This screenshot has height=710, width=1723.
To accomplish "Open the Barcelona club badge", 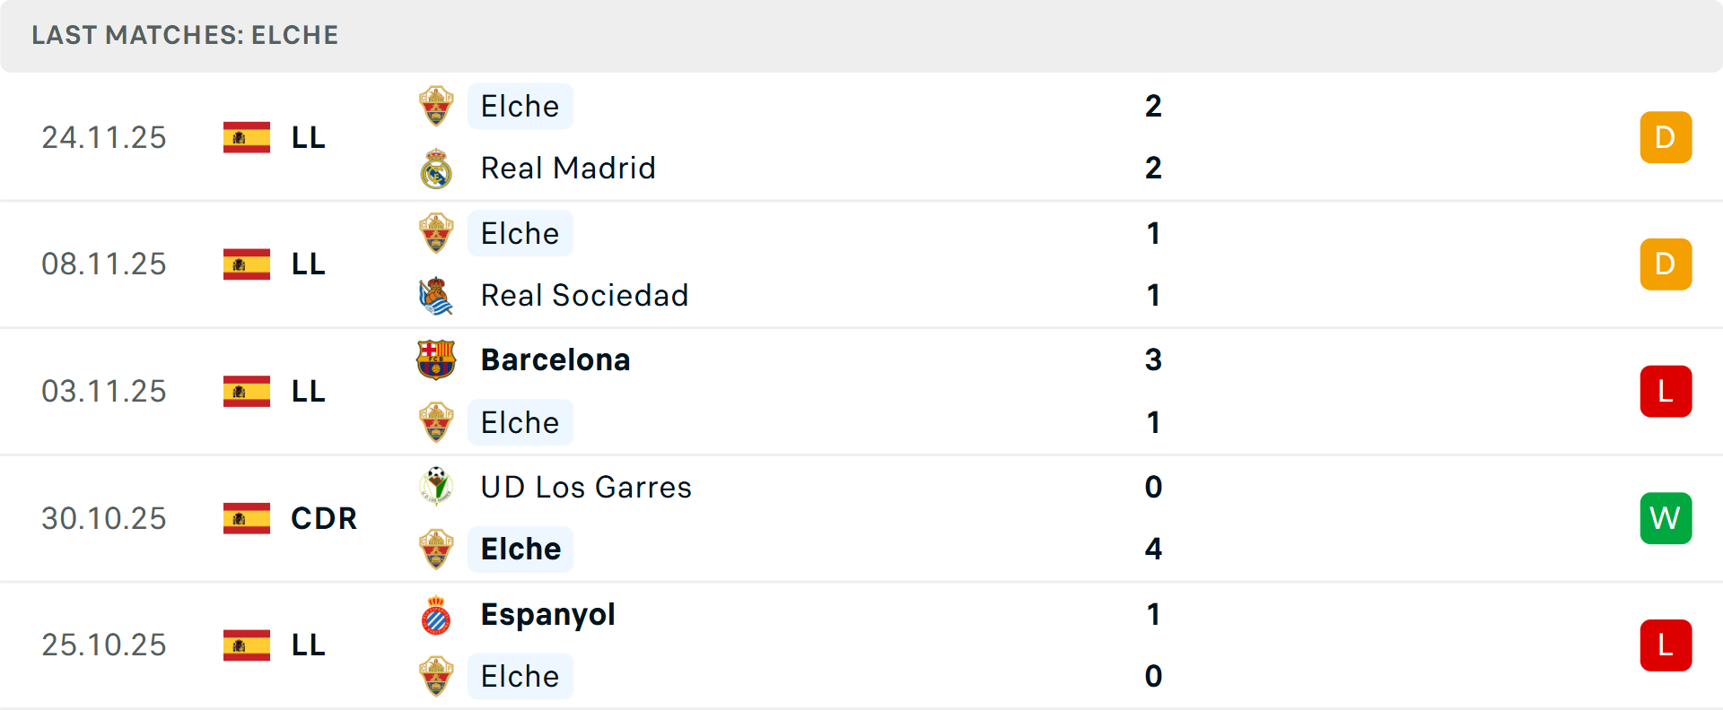I will point(436,359).
